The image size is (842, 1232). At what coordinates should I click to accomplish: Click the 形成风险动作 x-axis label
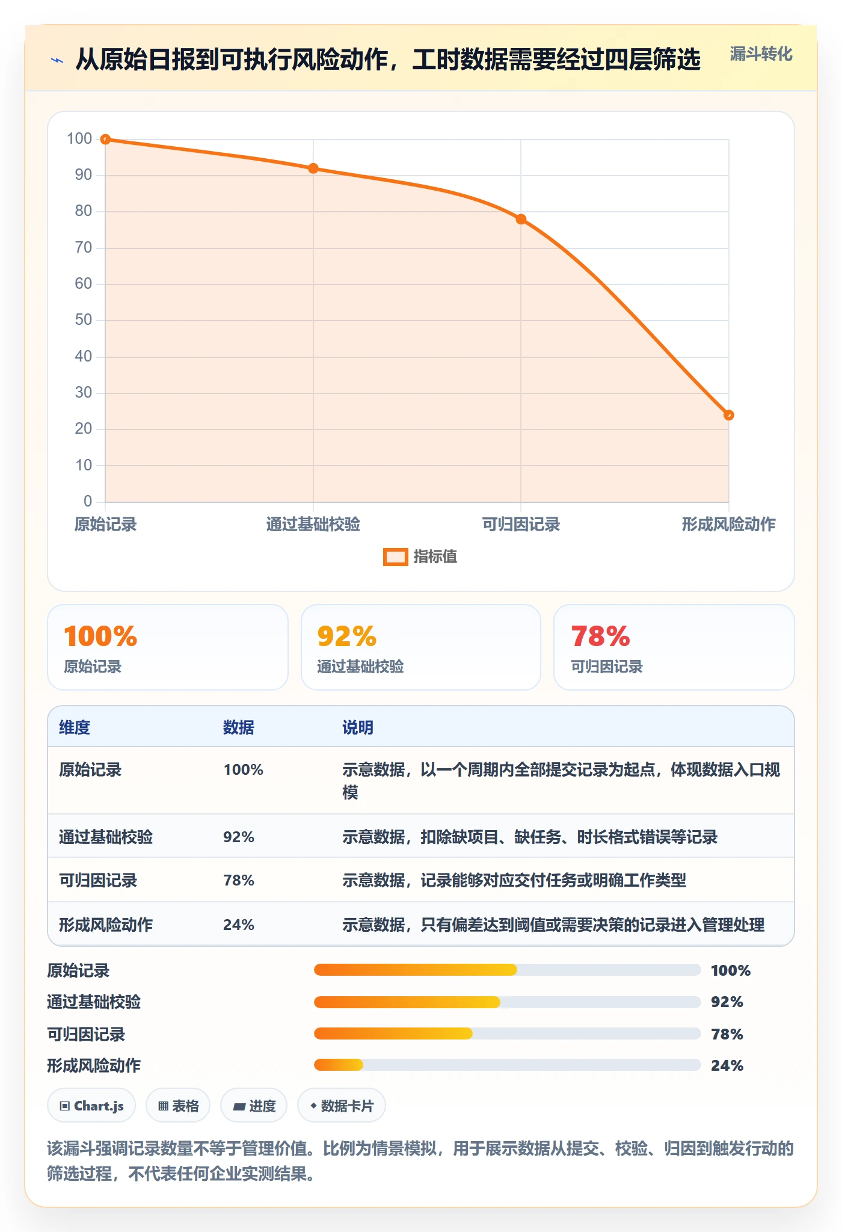[x=729, y=525]
